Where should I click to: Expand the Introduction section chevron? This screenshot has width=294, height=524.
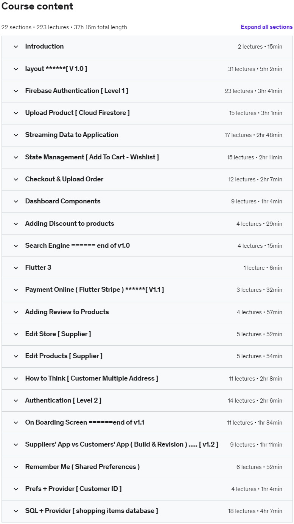point(16,47)
